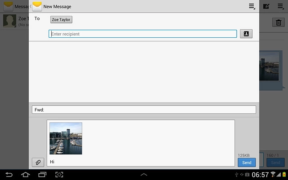Viewport: 288px width, 180px height.
Task: Tap the 06:57 clock
Action: [x=260, y=175]
